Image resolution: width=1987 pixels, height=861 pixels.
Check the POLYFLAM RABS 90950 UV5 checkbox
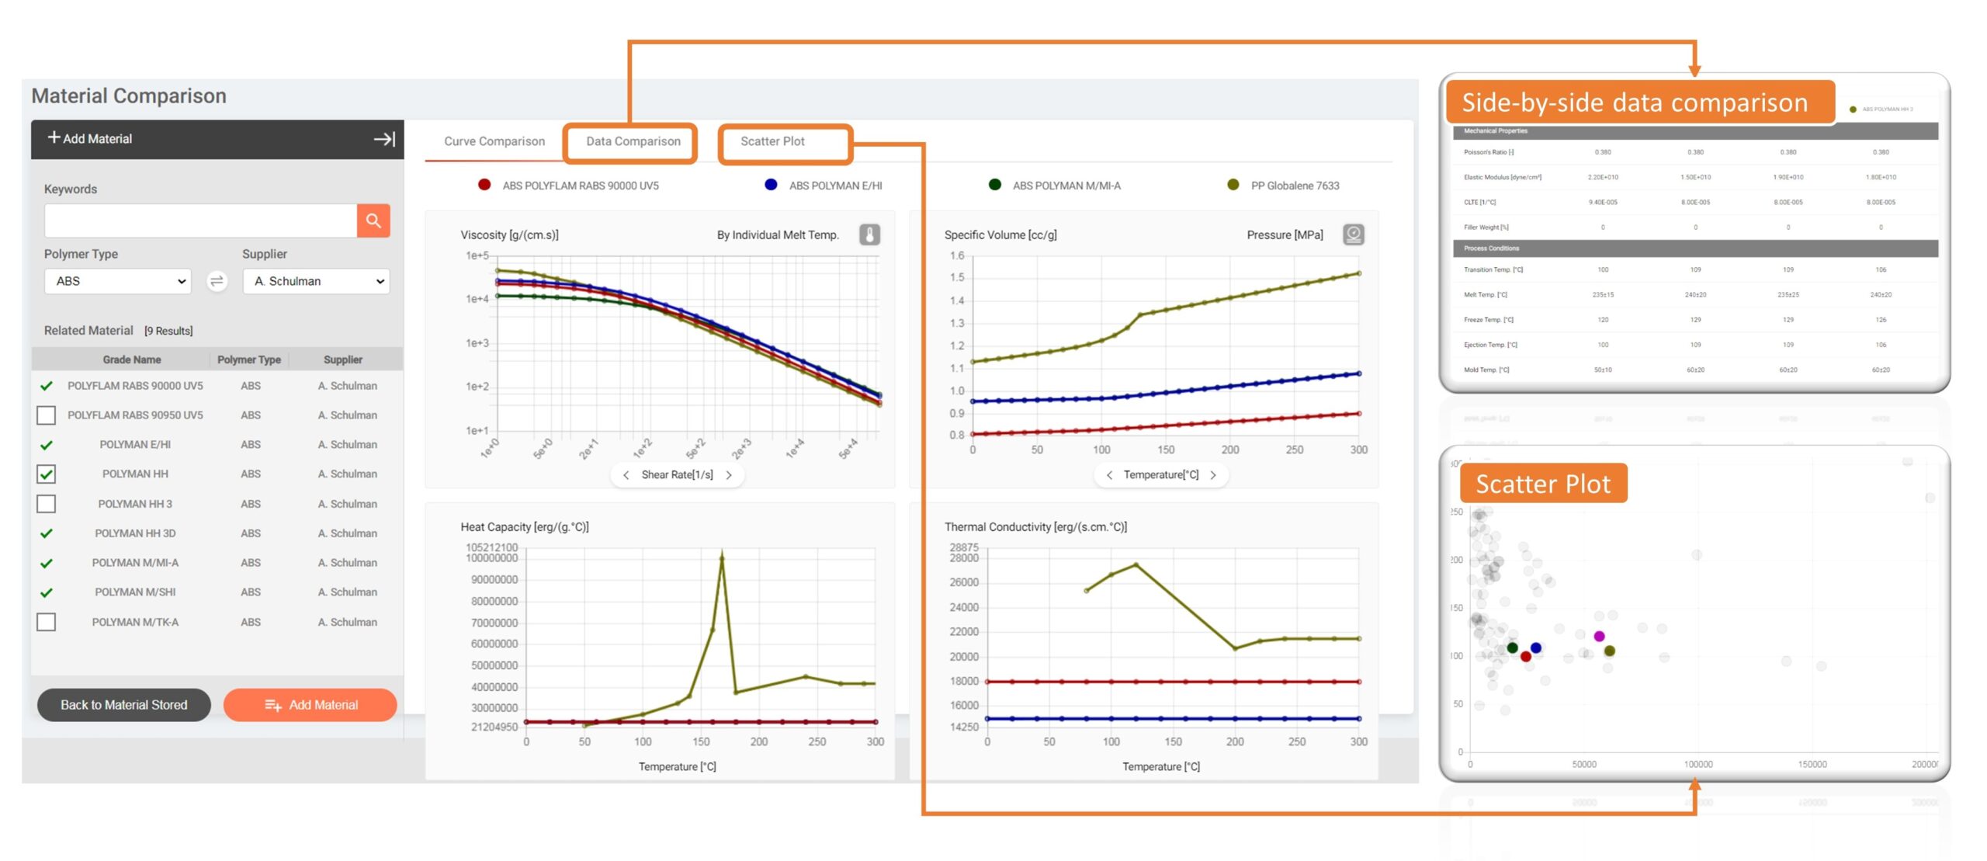[x=47, y=415]
